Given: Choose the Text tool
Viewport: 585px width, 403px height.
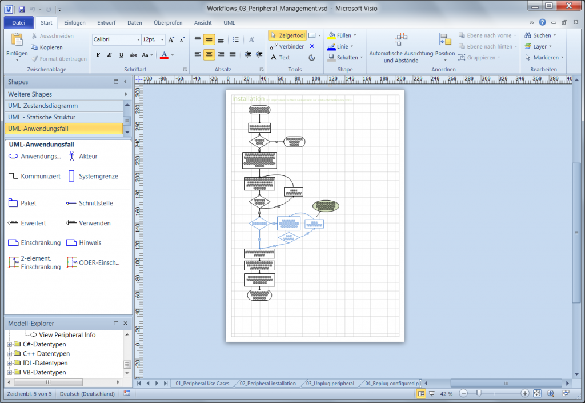Looking at the screenshot, I should point(281,57).
